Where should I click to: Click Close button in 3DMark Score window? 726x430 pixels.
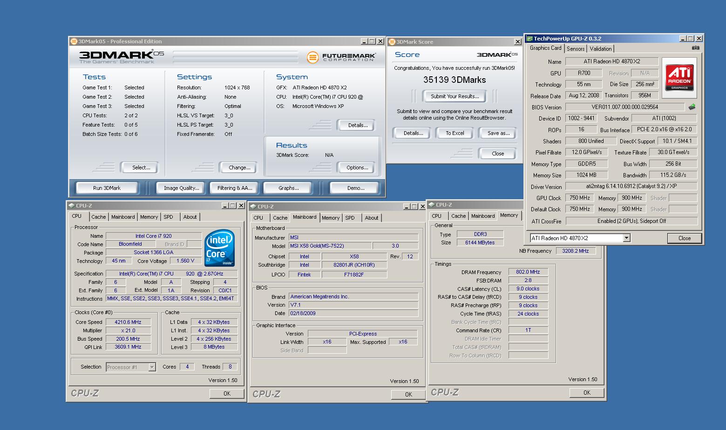tap(498, 154)
